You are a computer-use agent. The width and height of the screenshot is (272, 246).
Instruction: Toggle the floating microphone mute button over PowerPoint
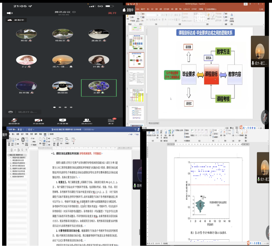pyautogui.click(x=265, y=117)
